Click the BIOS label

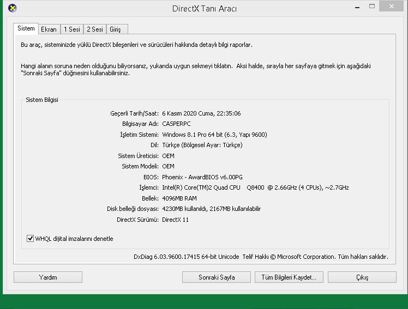(151, 177)
